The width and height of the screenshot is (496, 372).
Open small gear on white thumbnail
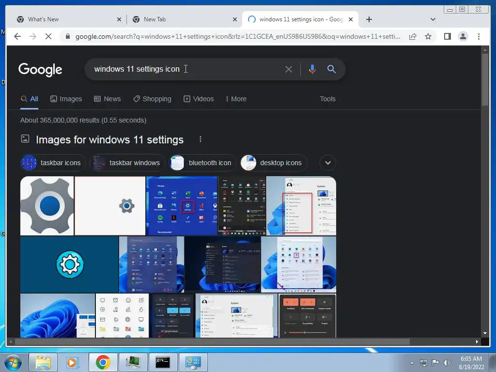tap(110, 206)
